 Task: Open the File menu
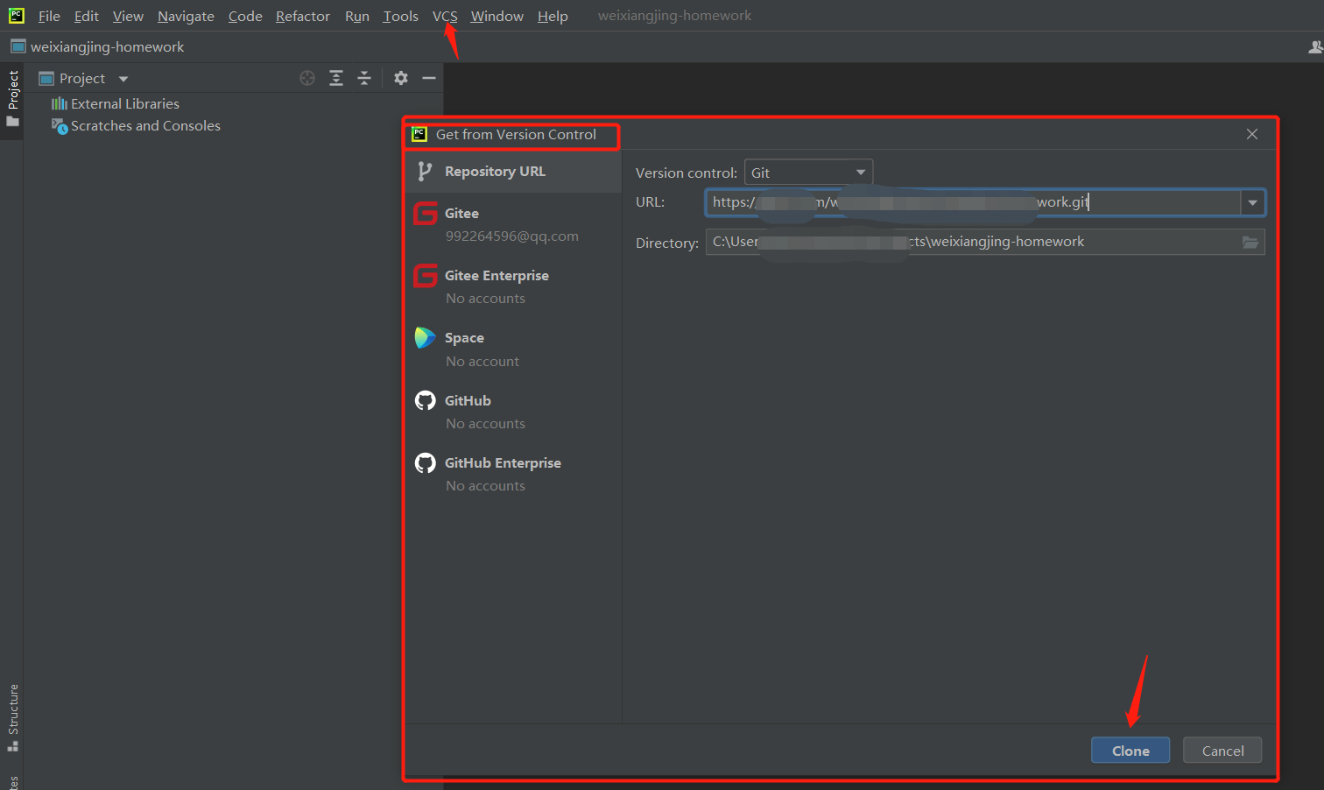click(49, 16)
